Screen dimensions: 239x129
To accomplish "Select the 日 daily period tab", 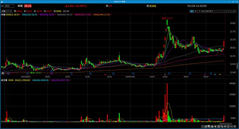I will pyautogui.click(x=192, y=11).
